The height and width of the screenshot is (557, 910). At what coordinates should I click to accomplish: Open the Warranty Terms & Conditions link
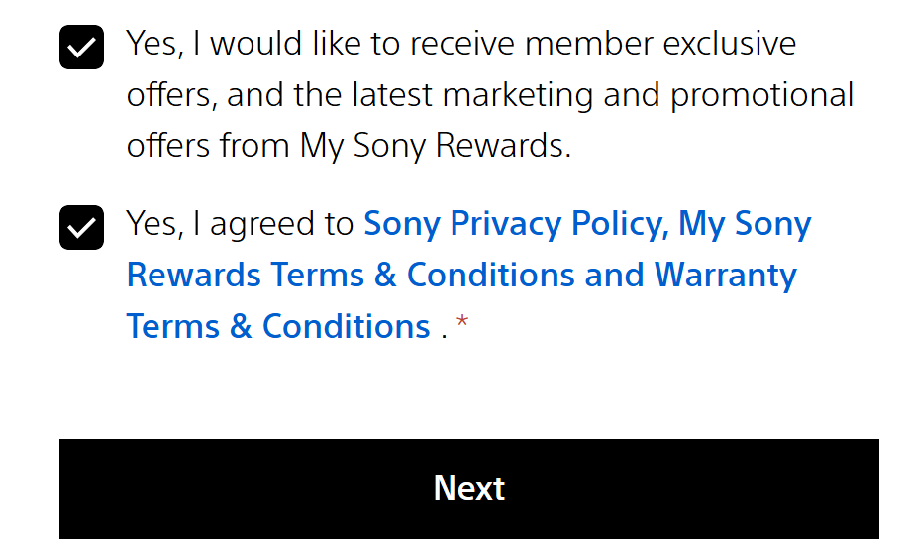[726, 275]
